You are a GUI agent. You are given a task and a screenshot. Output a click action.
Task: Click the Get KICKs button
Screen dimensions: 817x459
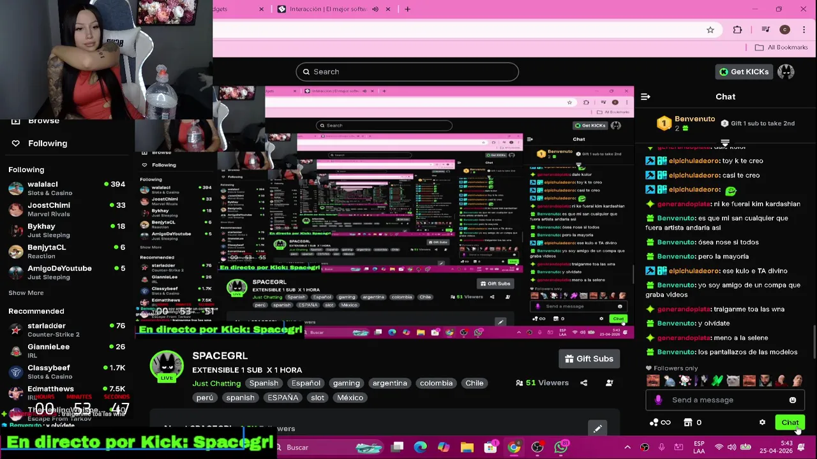click(x=744, y=71)
